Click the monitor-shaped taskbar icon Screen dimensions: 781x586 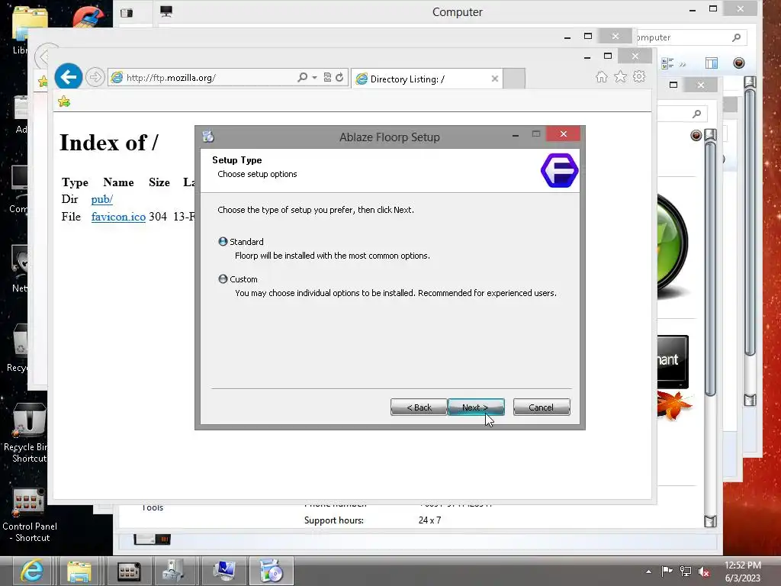(x=224, y=571)
